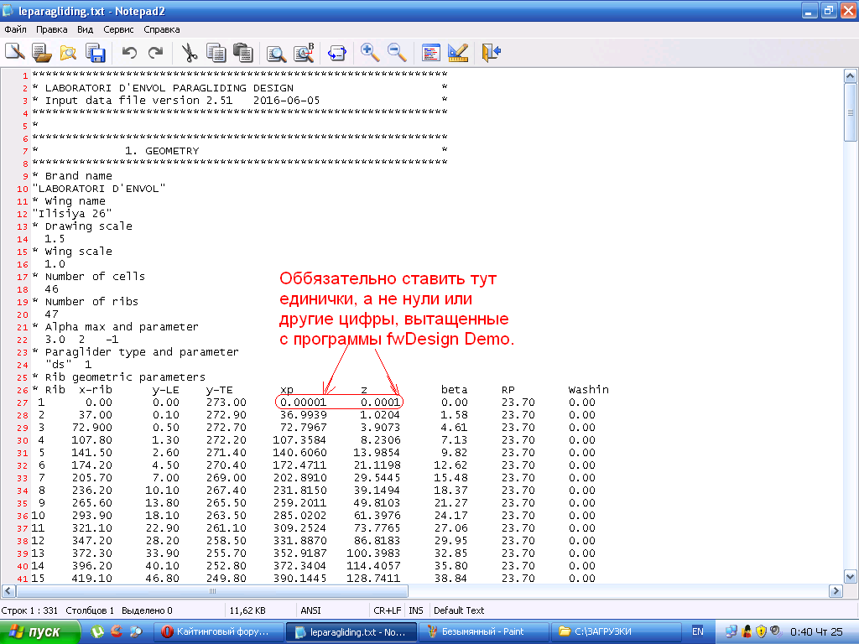The image size is (859, 644).
Task: Click the Exit door icon in toolbar
Action: [x=491, y=53]
